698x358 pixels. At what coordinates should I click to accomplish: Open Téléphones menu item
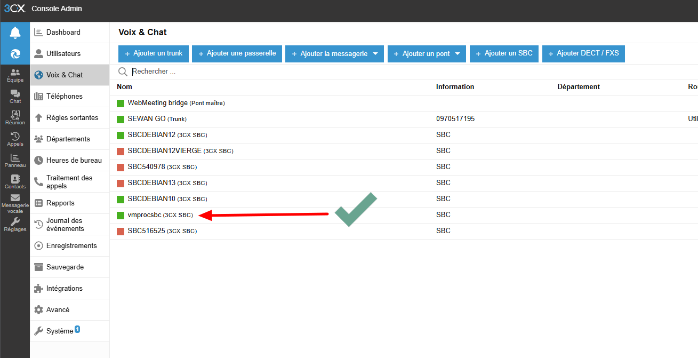[x=70, y=97]
